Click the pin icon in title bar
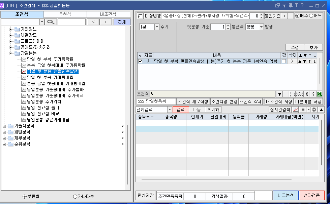The width and height of the screenshot is (330, 204). click(x=290, y=5)
